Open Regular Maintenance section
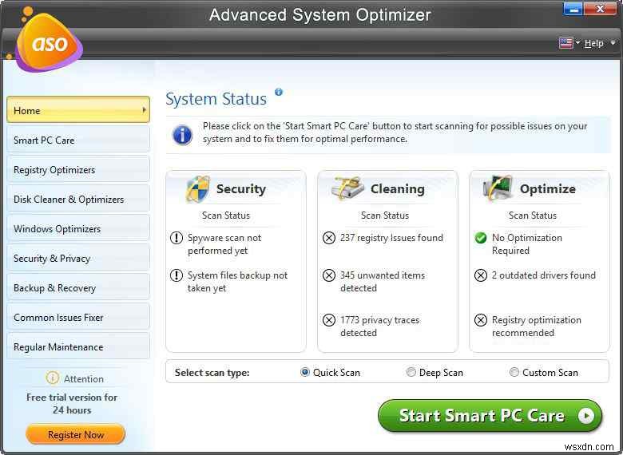 point(78,347)
